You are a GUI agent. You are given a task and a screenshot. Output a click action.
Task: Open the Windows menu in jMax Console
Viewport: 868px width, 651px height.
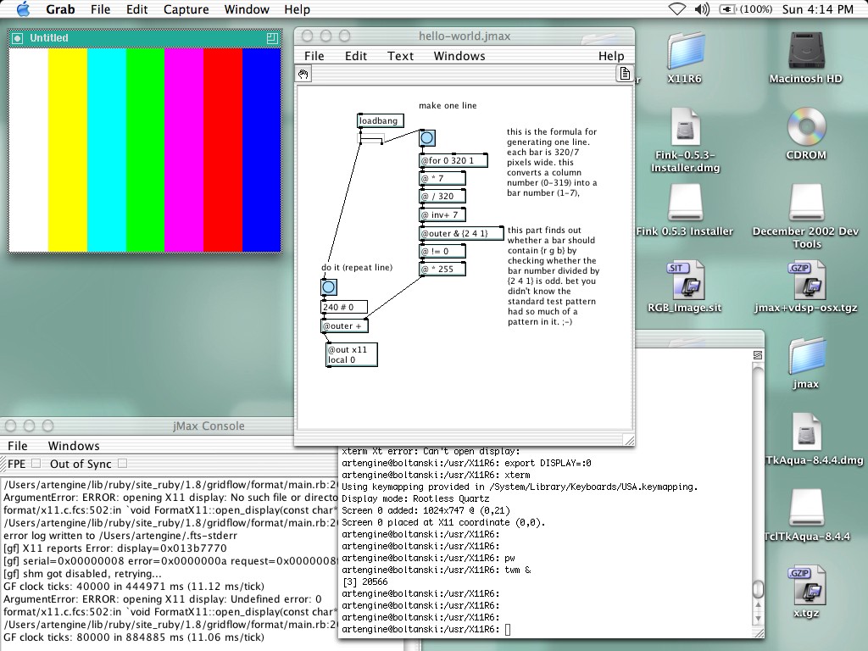[x=74, y=446]
